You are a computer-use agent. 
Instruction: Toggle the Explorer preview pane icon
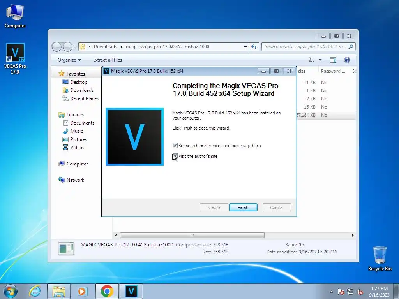tap(333, 60)
